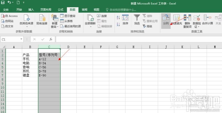Viewport: 222px width, 113px height.
Task: Open 新建查询 dropdown
Action: (x=54, y=21)
